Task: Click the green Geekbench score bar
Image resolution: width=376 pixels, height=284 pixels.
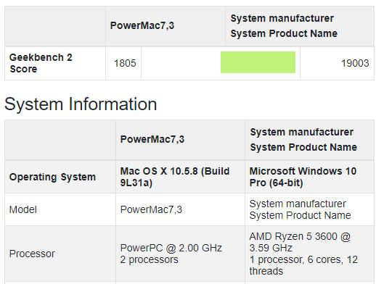Action: click(258, 62)
